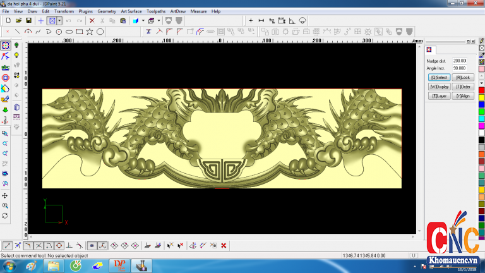Viewport: 485px width, 273px height.
Task: Open the file folder icon in toolbar
Action: (19, 21)
